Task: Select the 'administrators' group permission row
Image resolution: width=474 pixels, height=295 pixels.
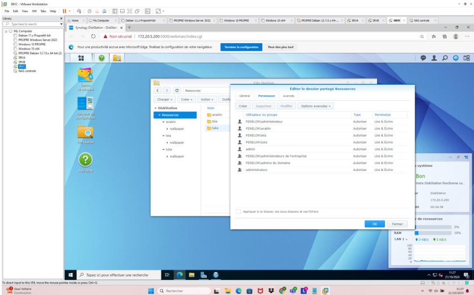Action: (x=322, y=170)
